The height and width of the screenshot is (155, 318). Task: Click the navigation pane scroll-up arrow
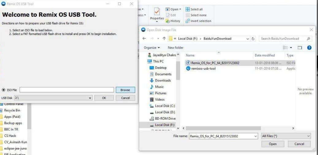tap(178, 54)
